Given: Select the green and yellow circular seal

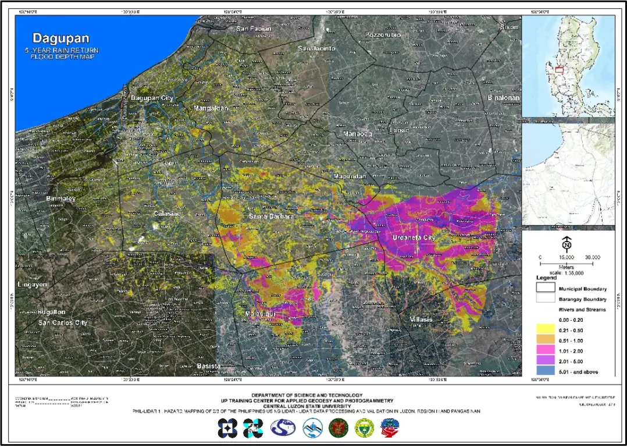Looking at the screenshot, I should 364,430.
